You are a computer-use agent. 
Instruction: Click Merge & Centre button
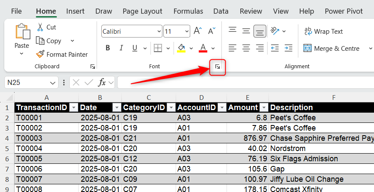(332, 48)
